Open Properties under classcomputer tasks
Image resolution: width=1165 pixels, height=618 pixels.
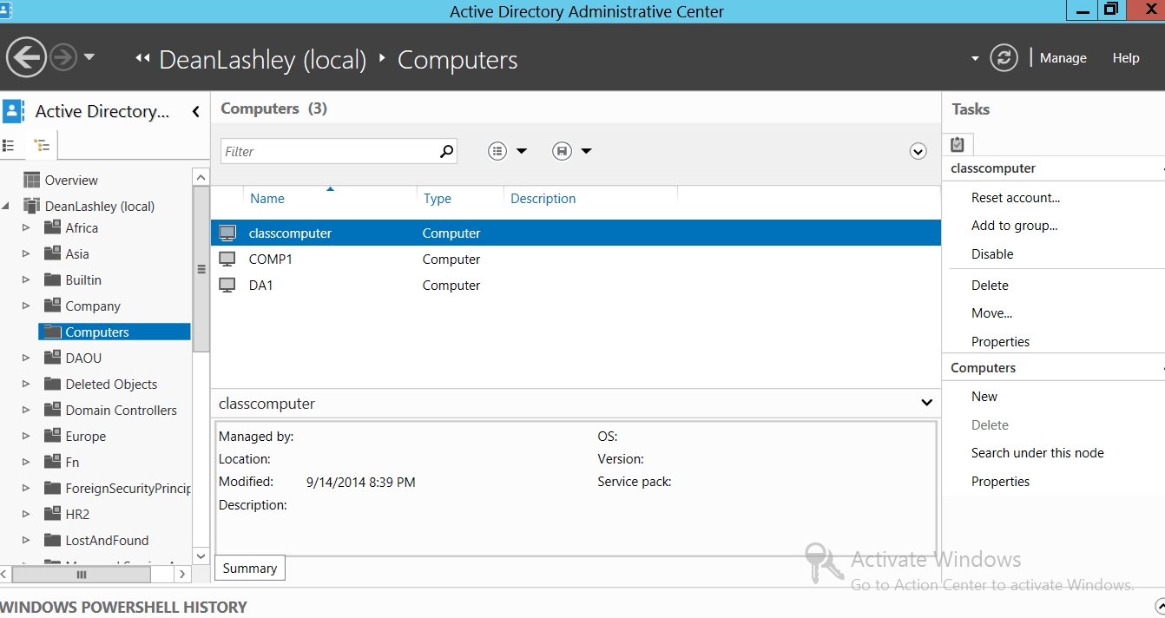coord(1000,341)
